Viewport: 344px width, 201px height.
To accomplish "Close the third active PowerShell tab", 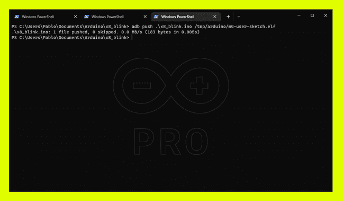I will pyautogui.click(x=215, y=17).
